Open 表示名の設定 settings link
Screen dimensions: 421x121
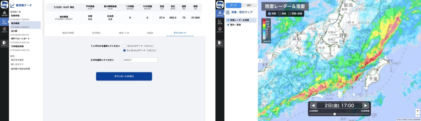[17, 60]
